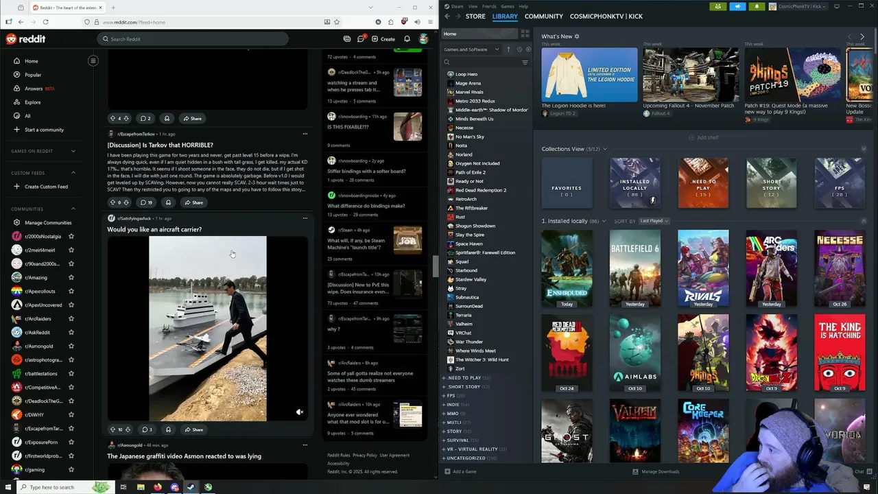Screen dimensions: 878x494
Task: Open advanced filter icon in Steam library search
Action: pos(525,62)
